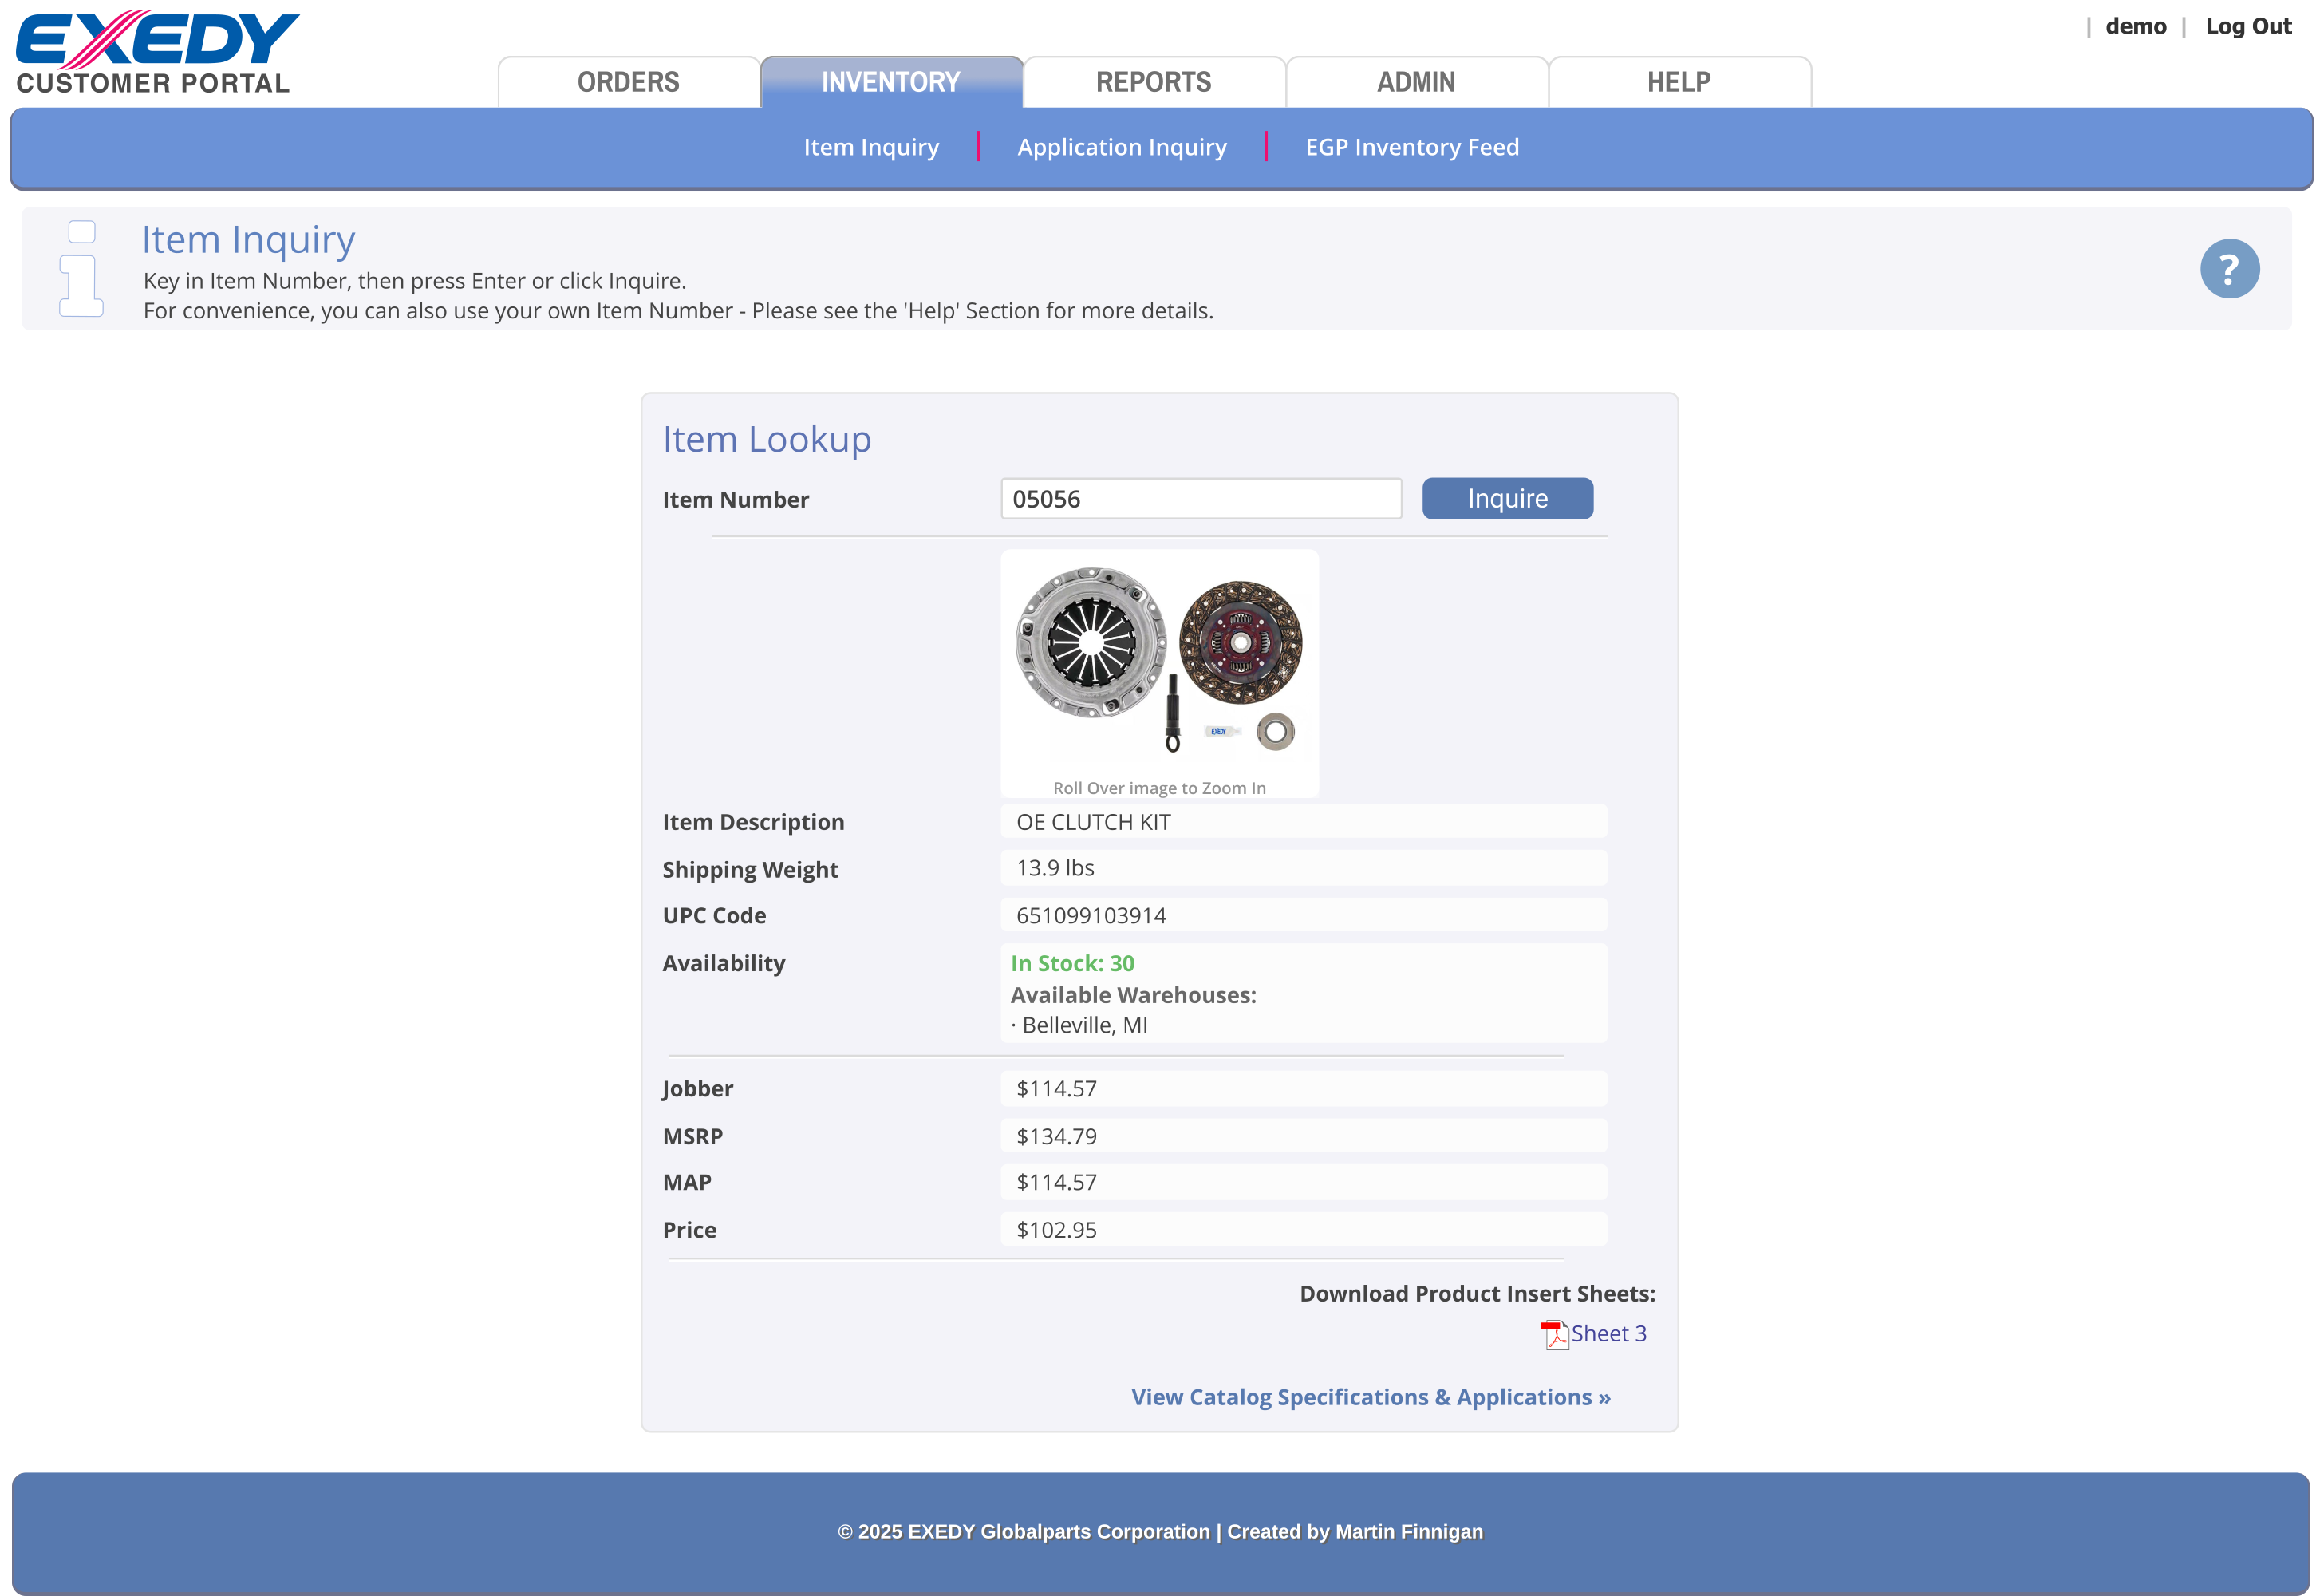Click the Item Lookup heading

pyautogui.click(x=767, y=439)
